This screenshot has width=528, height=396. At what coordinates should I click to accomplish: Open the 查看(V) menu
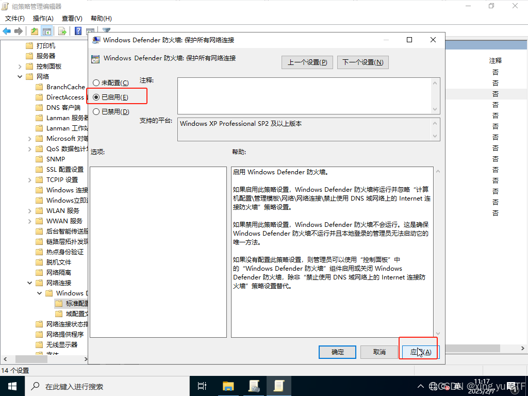coord(72,19)
